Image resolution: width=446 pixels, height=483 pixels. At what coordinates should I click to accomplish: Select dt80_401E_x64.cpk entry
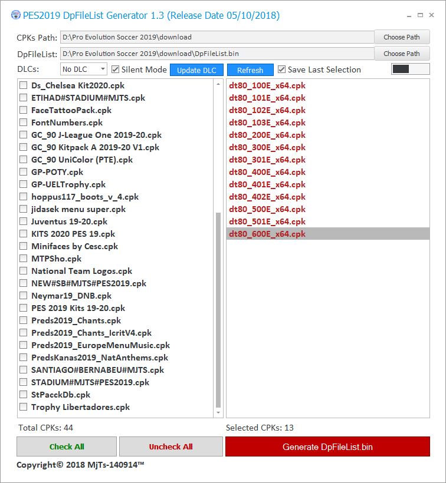(328, 184)
